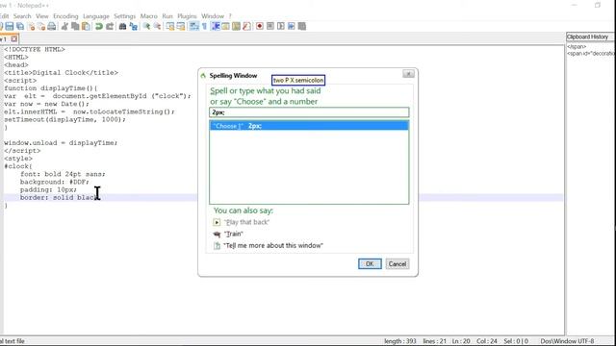616x346 pixels.
Task: Click Cancel in the Spelling Window
Action: 398,264
